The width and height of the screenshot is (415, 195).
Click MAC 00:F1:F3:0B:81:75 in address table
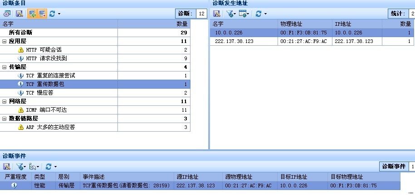coord(303,33)
